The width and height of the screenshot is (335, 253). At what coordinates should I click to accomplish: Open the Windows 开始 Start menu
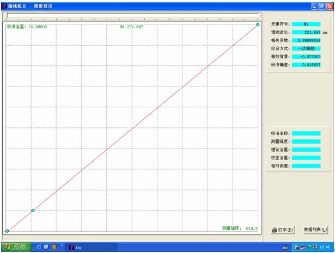(15, 247)
